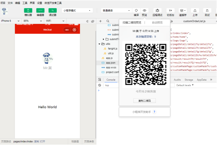
Task: Open the compile mode dropdown
Action: click(x=116, y=11)
